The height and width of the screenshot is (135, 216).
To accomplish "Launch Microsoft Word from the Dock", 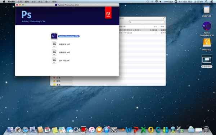I will pos(129,130).
